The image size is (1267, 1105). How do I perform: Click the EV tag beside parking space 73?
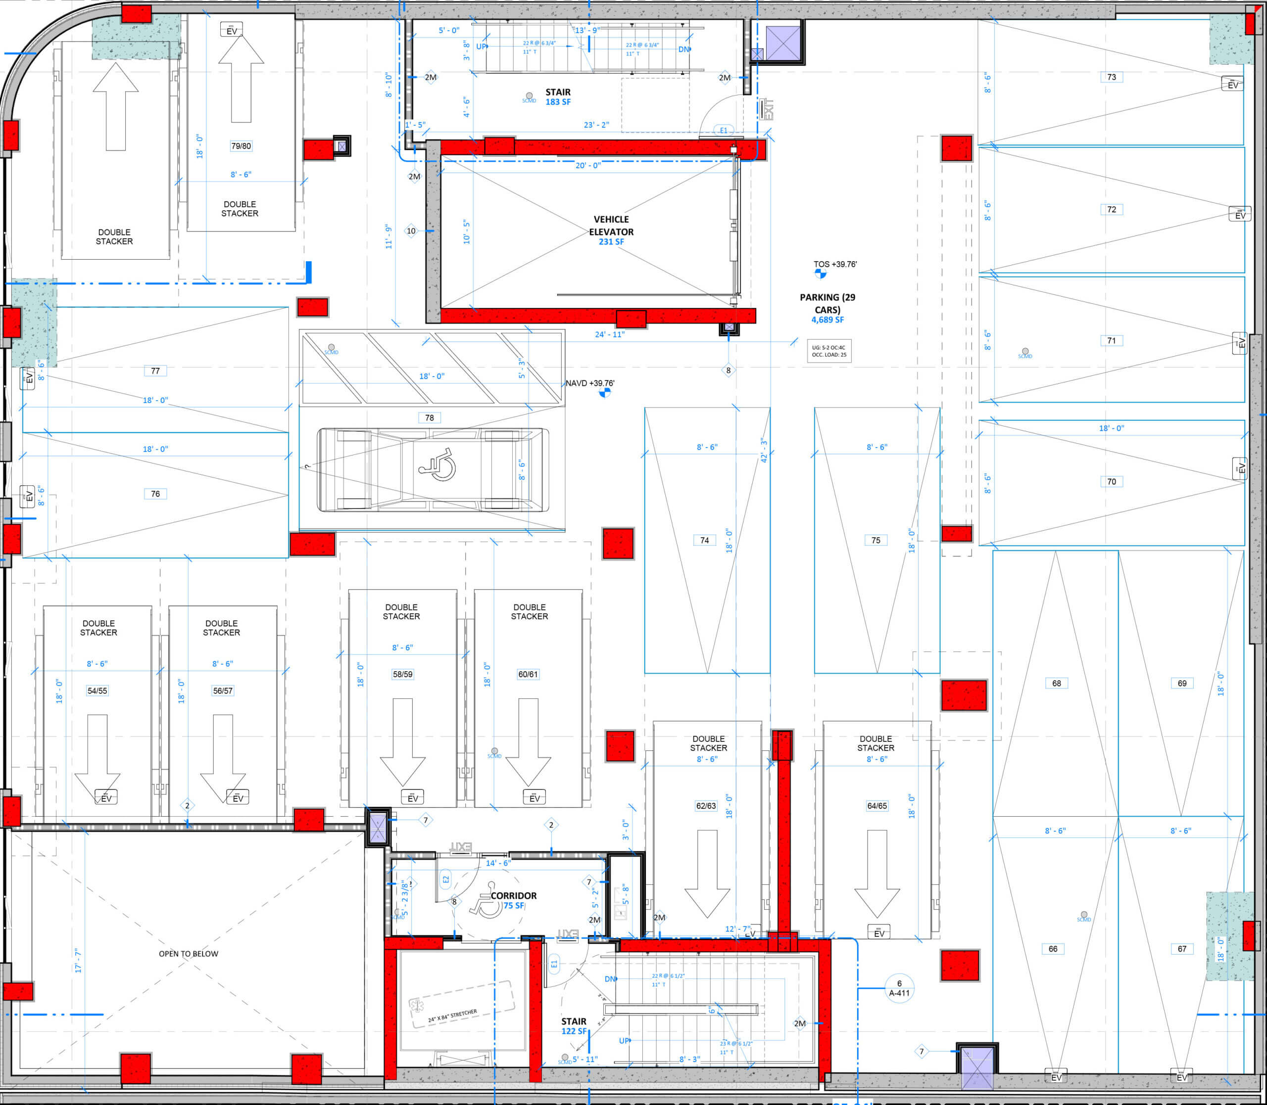1232,85
